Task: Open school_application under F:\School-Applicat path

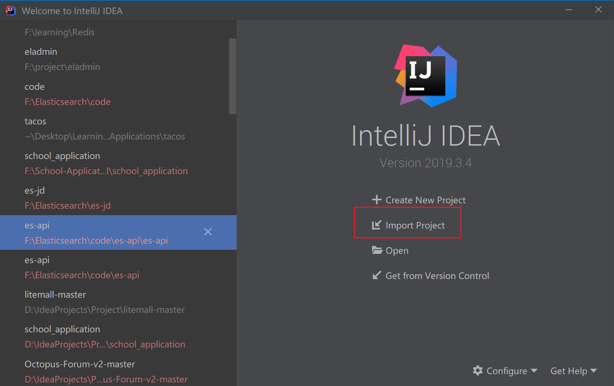Action: pos(118,163)
